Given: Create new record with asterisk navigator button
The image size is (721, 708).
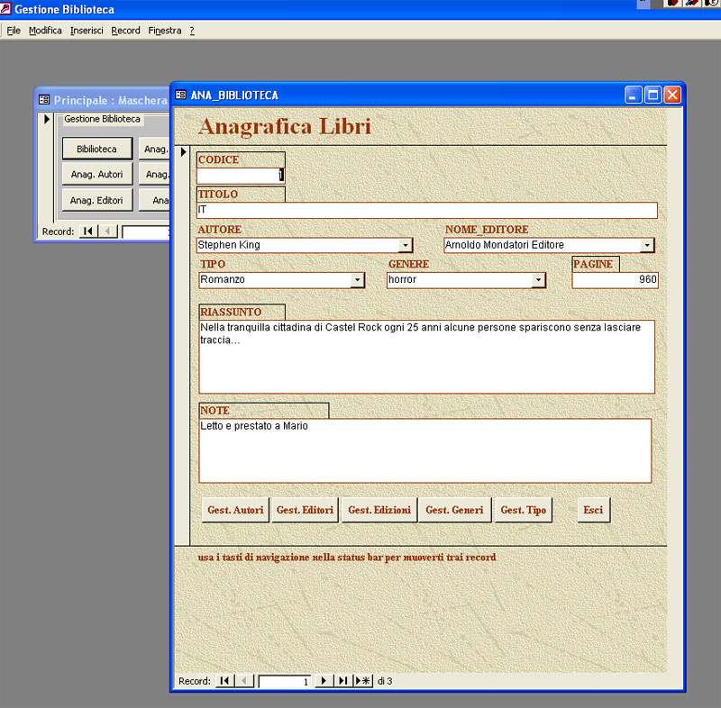Looking at the screenshot, I should coord(363,681).
